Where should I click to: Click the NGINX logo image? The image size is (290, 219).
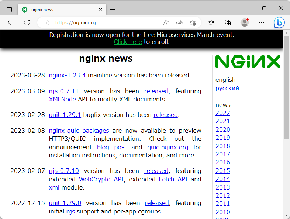coord(248,62)
